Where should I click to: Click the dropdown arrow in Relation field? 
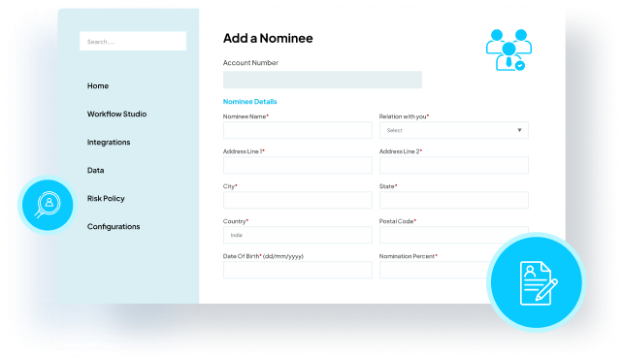point(519,130)
